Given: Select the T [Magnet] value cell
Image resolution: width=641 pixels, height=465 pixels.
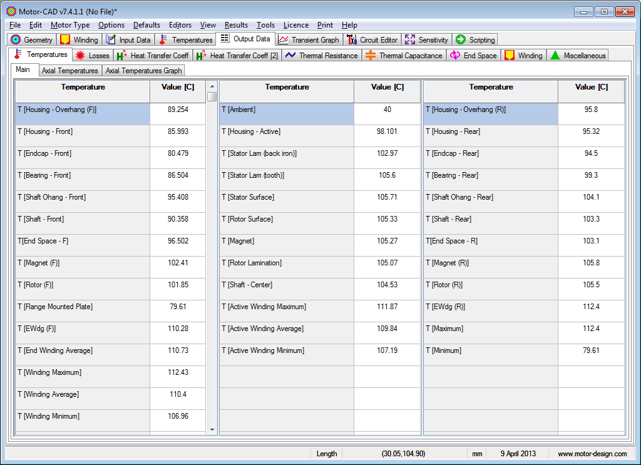Looking at the screenshot, I should click(387, 241).
